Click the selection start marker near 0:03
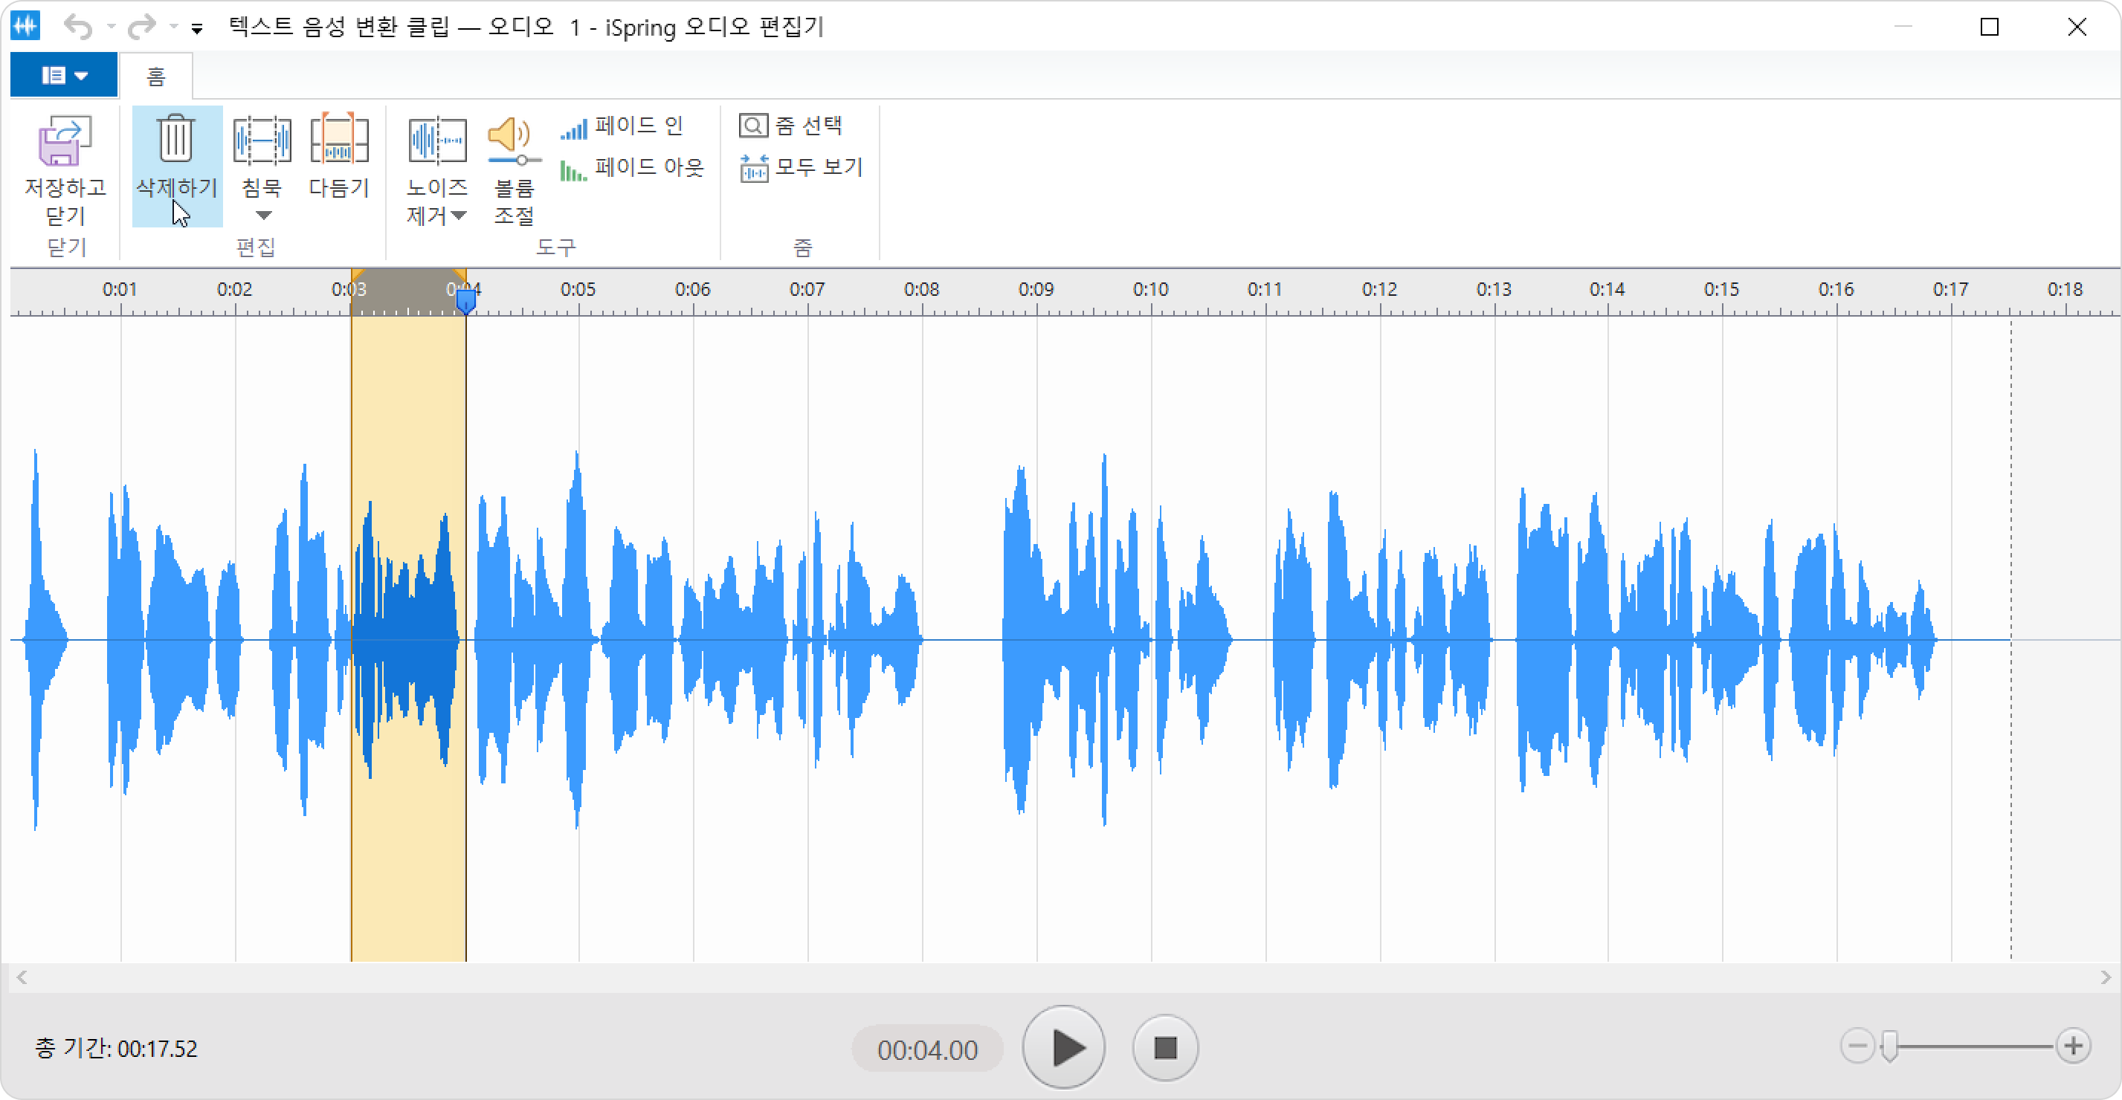This screenshot has width=2122, height=1100. 358,276
